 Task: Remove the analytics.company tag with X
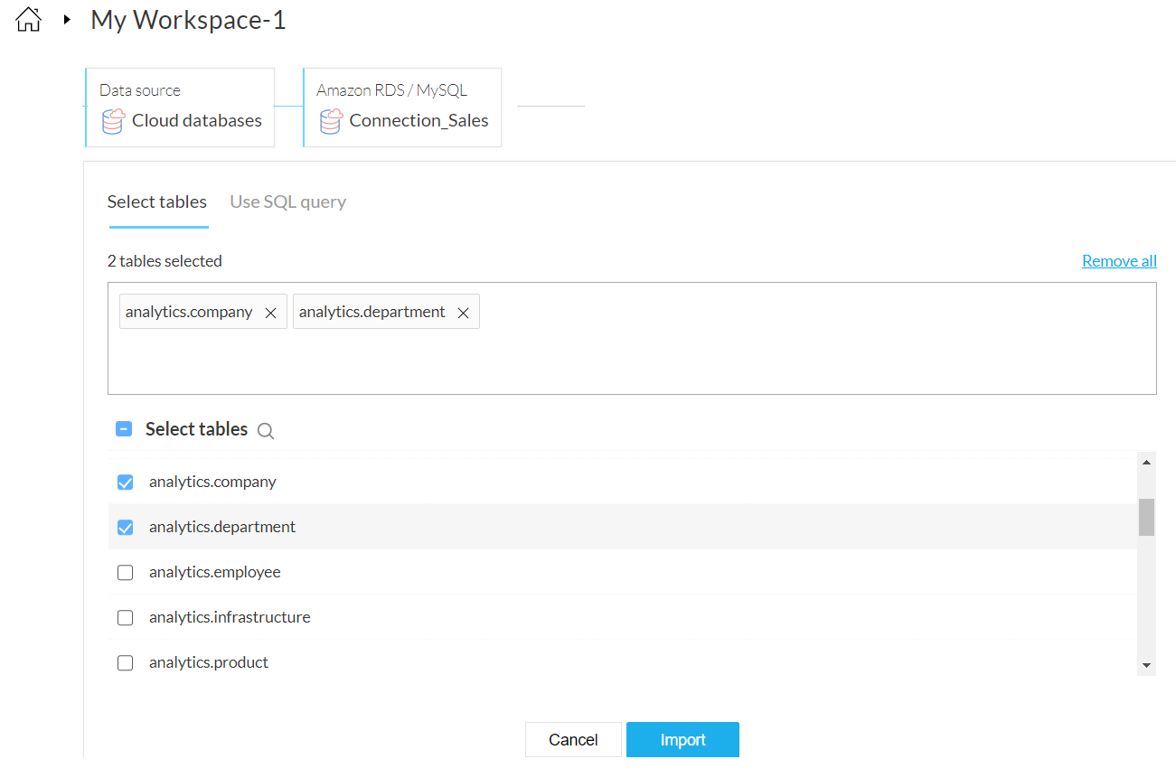pyautogui.click(x=270, y=313)
